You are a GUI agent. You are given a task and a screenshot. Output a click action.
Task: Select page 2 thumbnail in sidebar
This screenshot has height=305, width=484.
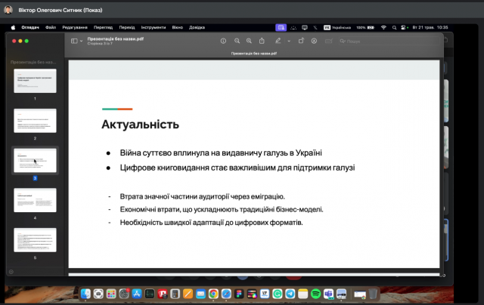(36, 121)
